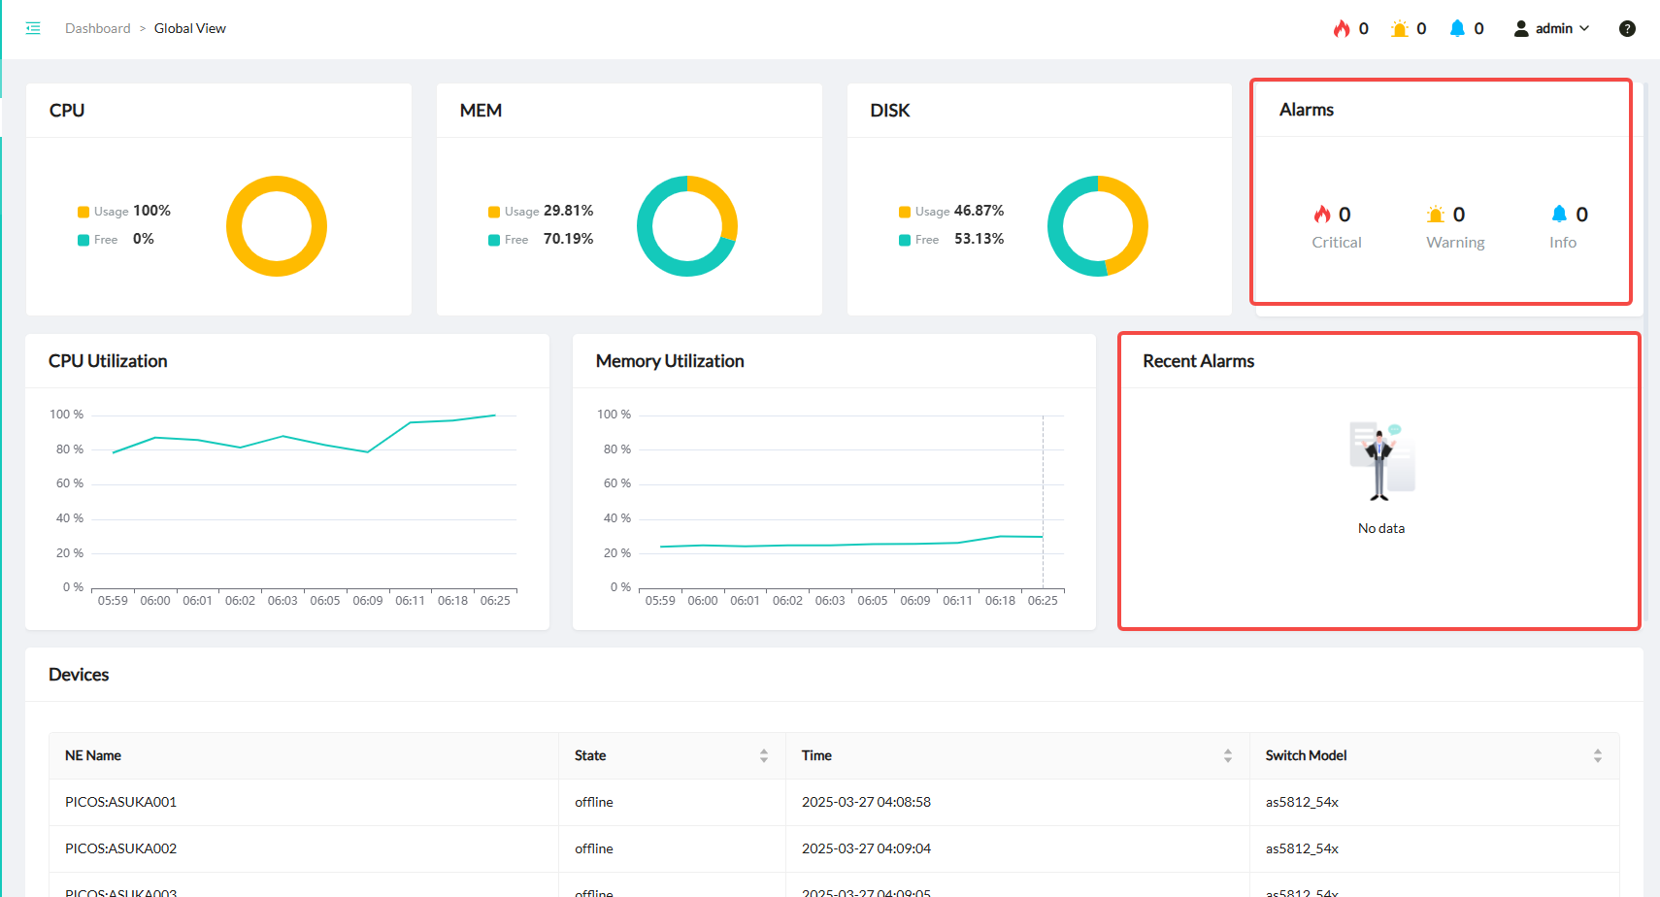
Task: Click the warning siren icon in the top bar
Action: point(1399,28)
